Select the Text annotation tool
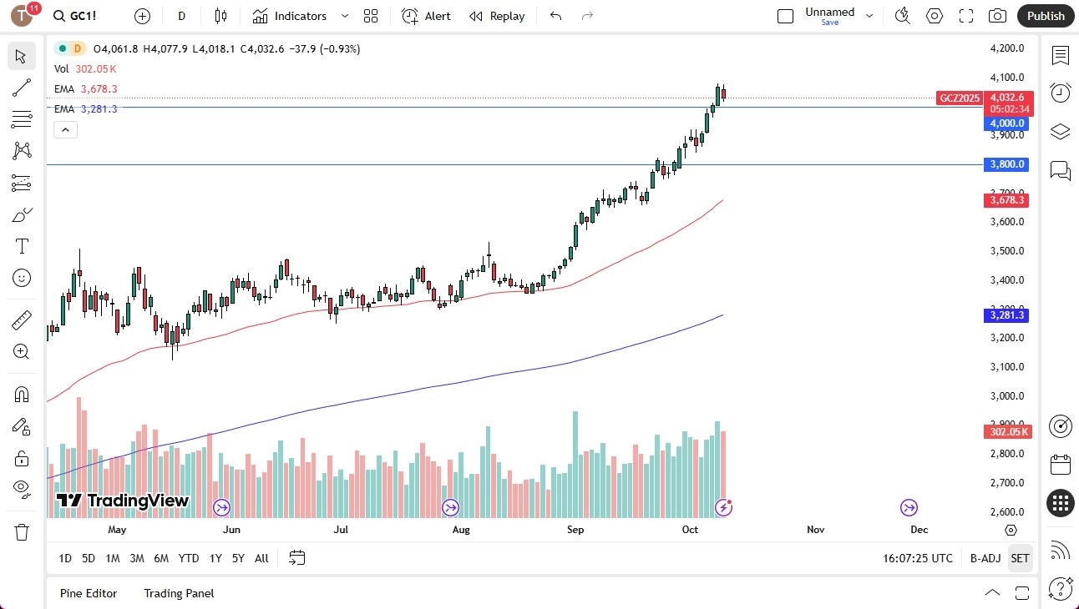This screenshot has width=1079, height=609. [x=22, y=245]
